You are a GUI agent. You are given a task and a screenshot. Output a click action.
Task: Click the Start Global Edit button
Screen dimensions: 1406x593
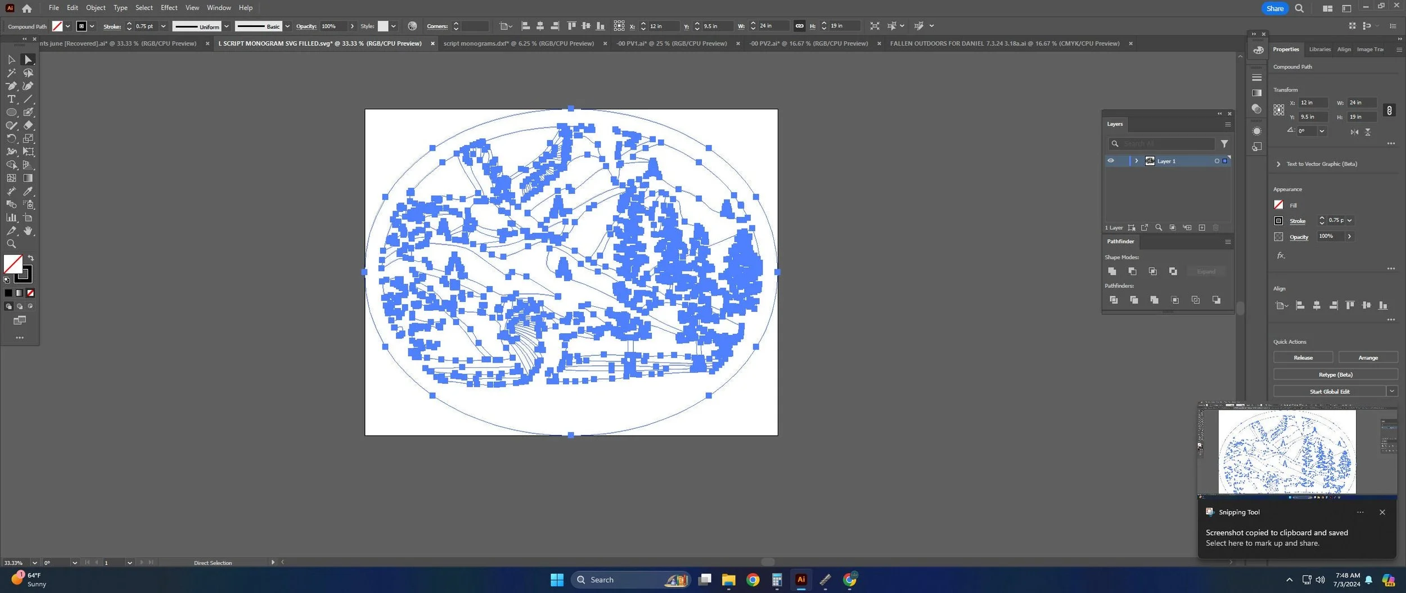[x=1330, y=391]
